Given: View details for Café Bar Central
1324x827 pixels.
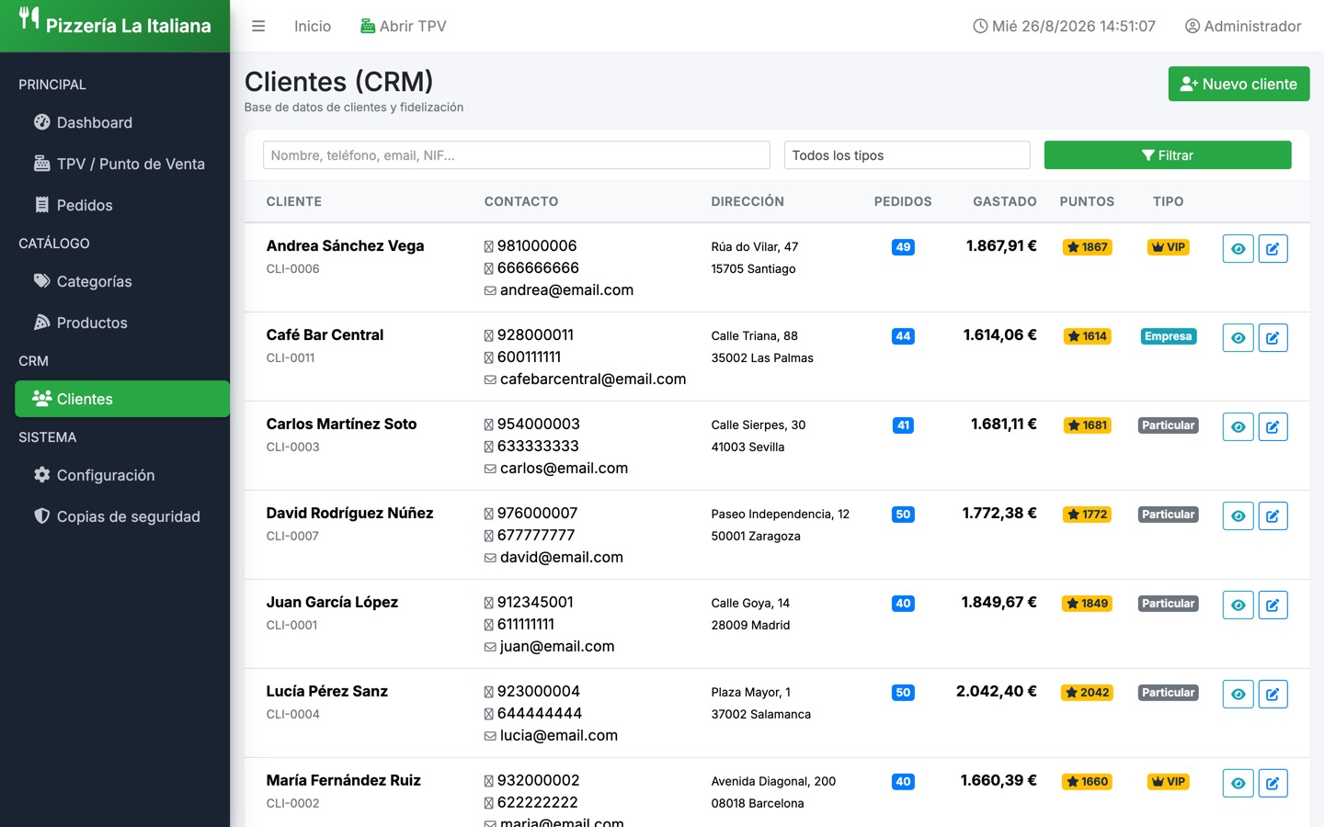Looking at the screenshot, I should [x=1238, y=337].
